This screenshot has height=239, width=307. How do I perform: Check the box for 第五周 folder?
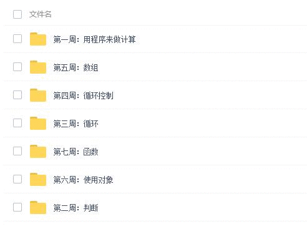pyautogui.click(x=17, y=67)
